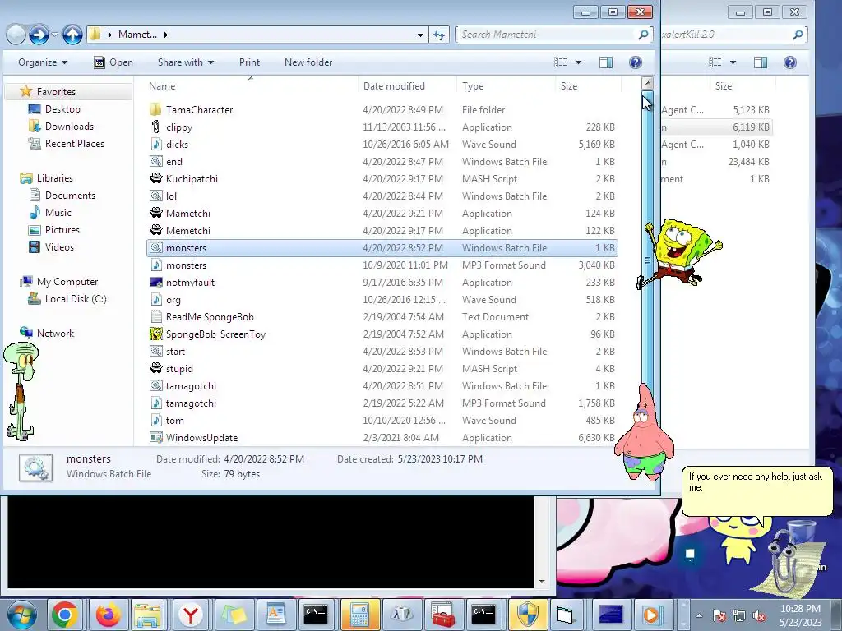
Task: Open Google Chrome from the taskbar
Action: tap(64, 615)
